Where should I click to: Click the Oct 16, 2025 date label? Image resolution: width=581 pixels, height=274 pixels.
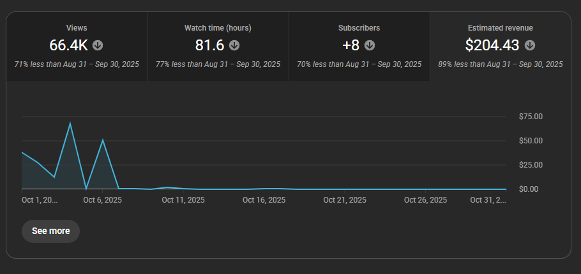click(x=264, y=200)
